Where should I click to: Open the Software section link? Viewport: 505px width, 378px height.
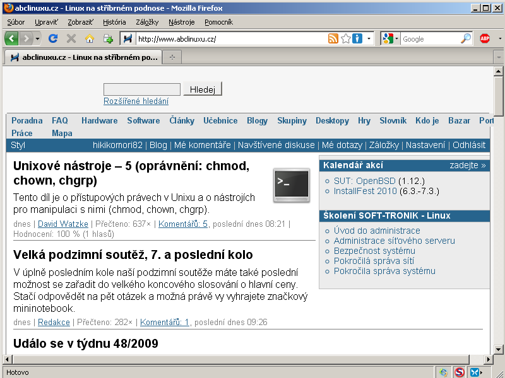point(143,120)
